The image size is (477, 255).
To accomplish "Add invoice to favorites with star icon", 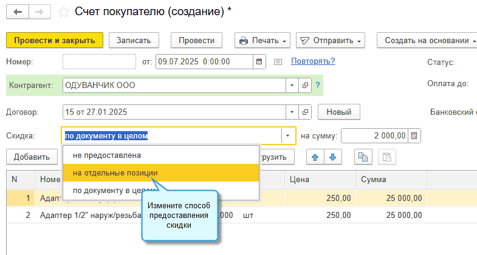I will click(x=63, y=12).
